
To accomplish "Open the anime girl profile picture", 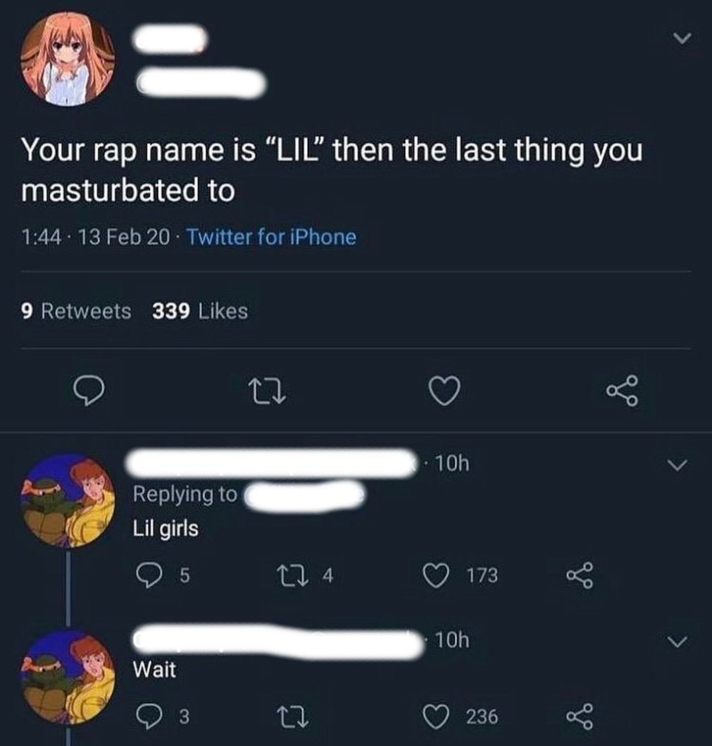I will 68,58.
